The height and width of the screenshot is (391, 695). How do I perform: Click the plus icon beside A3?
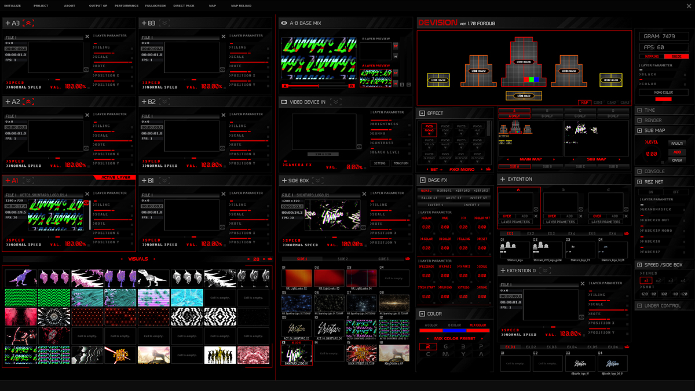tap(8, 23)
